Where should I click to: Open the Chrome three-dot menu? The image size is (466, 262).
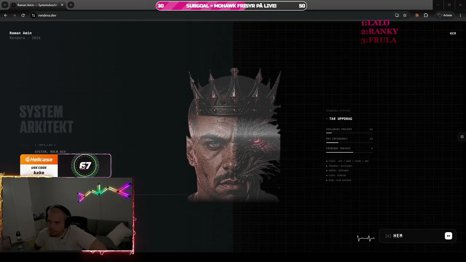click(x=461, y=15)
